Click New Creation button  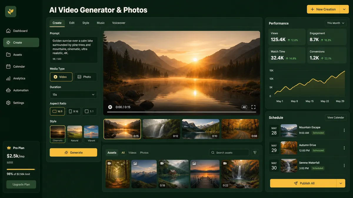(323, 9)
